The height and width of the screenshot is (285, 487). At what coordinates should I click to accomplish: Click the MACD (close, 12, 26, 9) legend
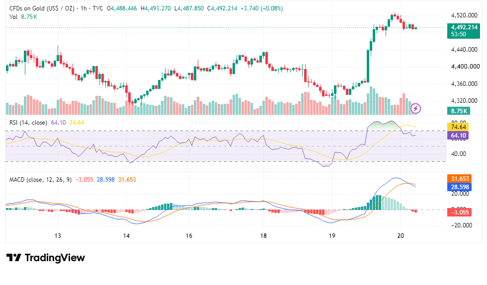pyautogui.click(x=40, y=180)
